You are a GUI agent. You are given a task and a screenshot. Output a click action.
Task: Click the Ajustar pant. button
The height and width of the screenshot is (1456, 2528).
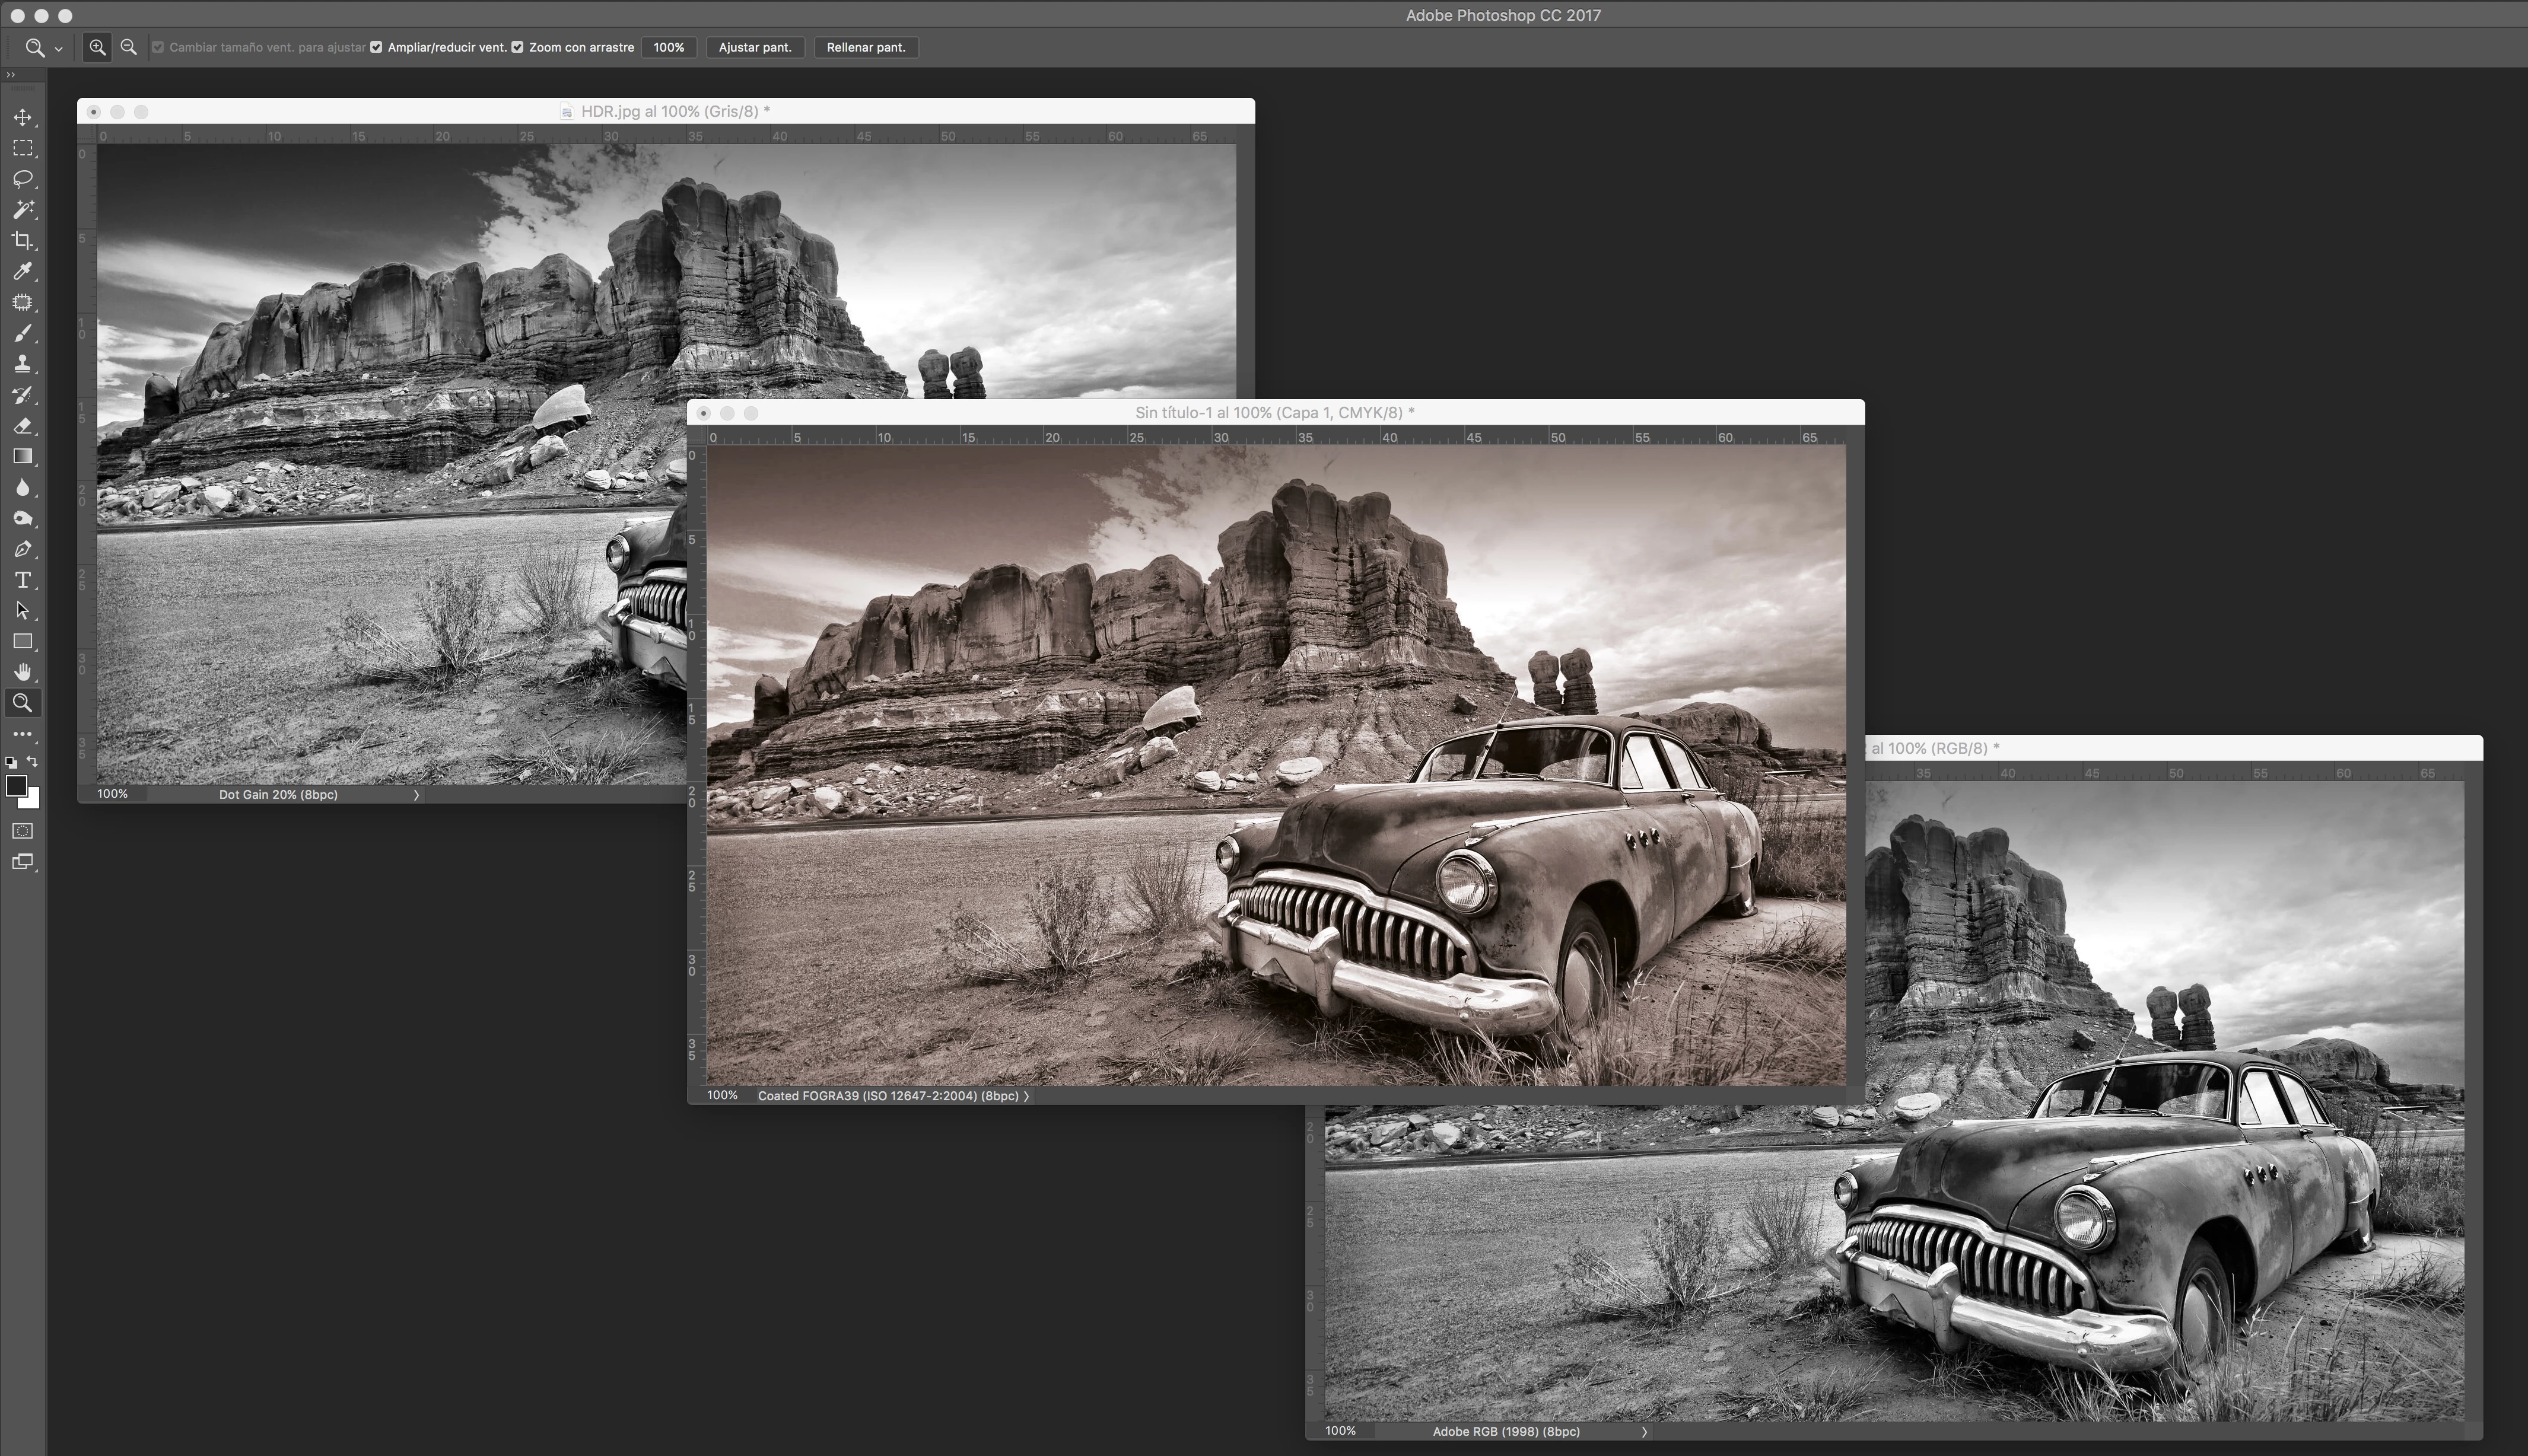click(754, 47)
